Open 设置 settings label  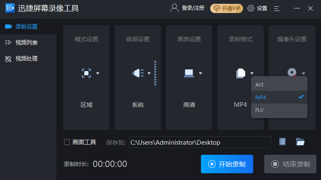[x=262, y=8]
